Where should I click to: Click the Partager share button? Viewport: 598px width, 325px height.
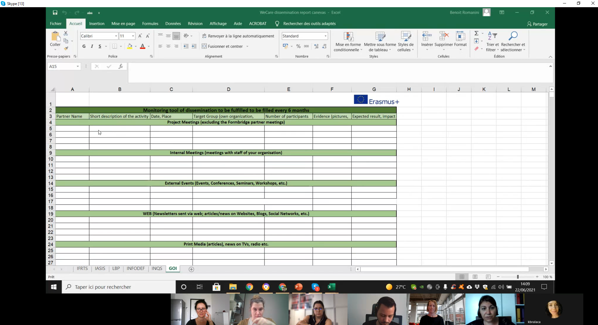coord(537,24)
